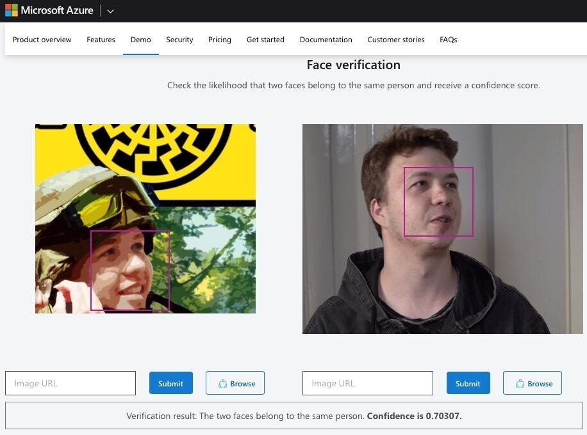
Task: Go to the Security tab
Action: tap(179, 40)
